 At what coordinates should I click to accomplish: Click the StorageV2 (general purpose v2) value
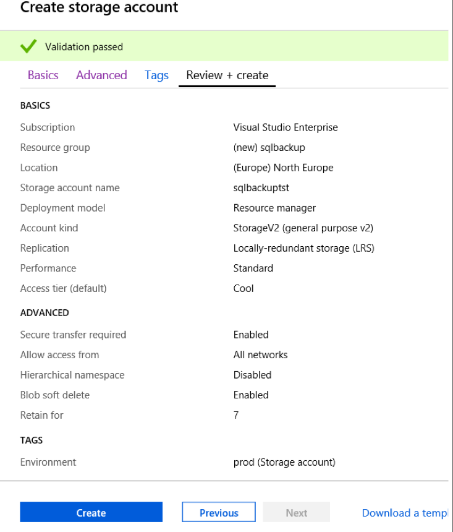(x=303, y=228)
